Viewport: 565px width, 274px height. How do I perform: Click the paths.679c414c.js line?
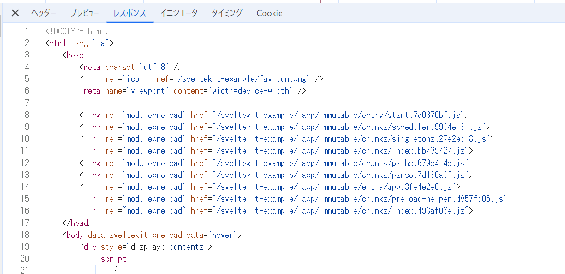click(276, 163)
